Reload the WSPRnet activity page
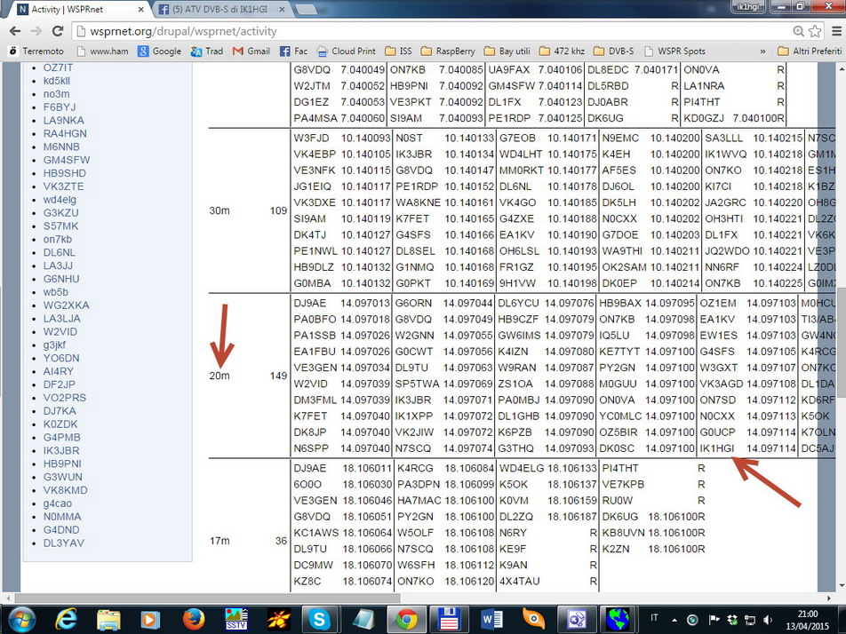Screen dimensions: 846x634 click(58, 31)
